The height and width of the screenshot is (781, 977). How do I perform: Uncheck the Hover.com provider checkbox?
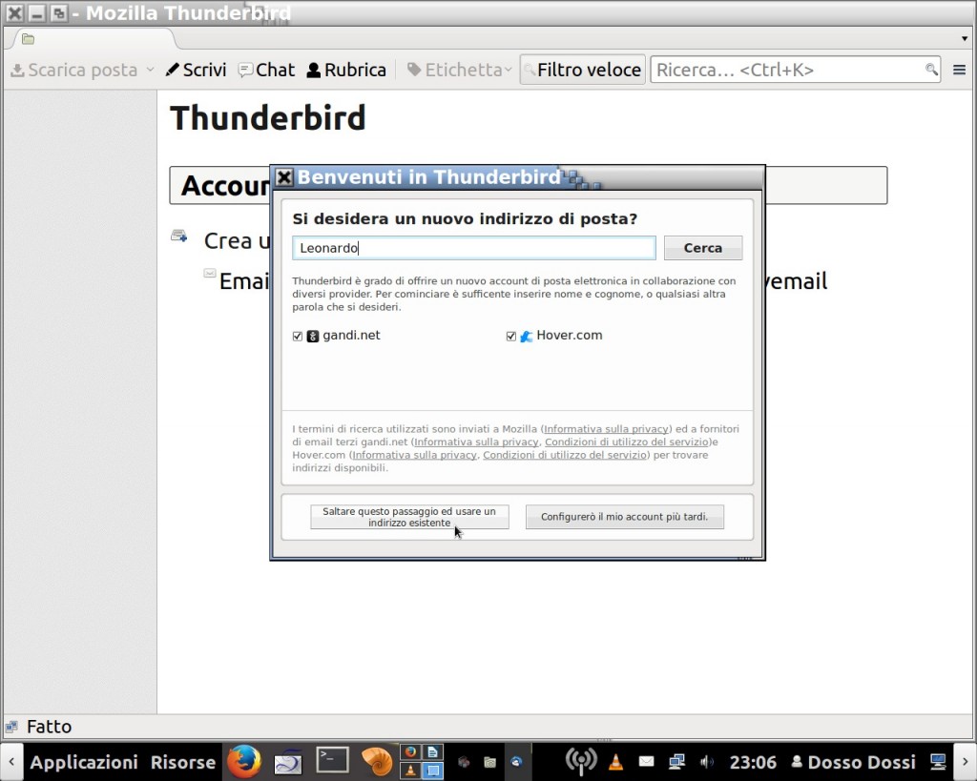(x=511, y=337)
